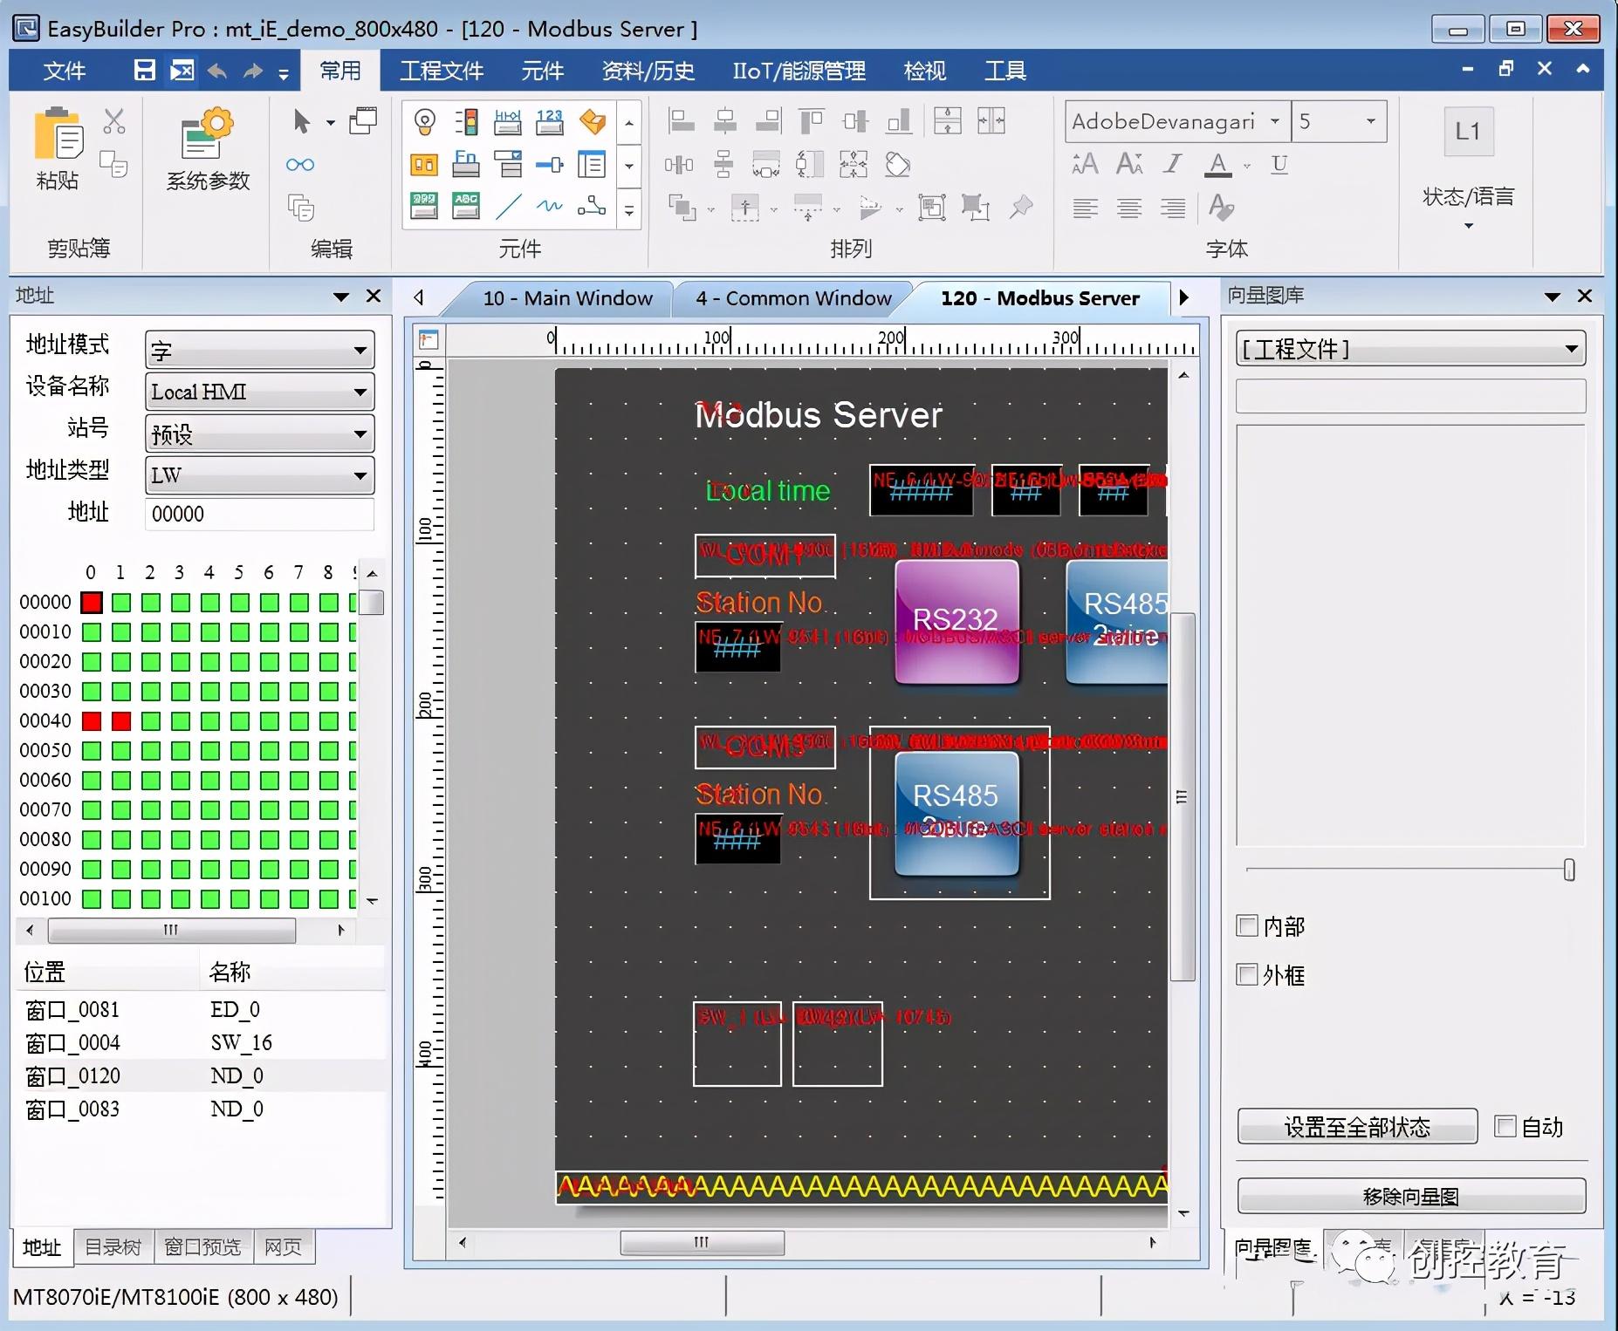Viewport: 1618px width, 1331px height.
Task: Open the 网页 bottom tab
Action: point(283,1247)
